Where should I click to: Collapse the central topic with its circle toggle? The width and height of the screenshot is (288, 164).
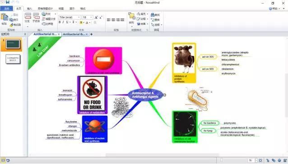165,95
